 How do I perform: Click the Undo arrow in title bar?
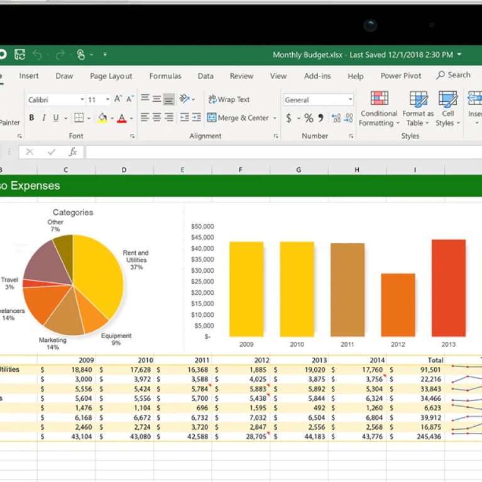click(37, 55)
